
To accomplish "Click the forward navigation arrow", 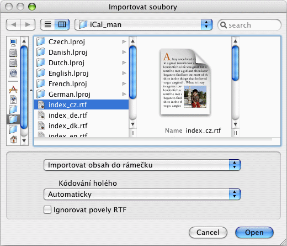I will tap(28, 24).
